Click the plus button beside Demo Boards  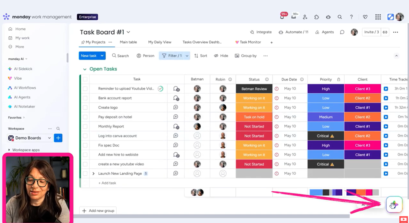coord(58,138)
